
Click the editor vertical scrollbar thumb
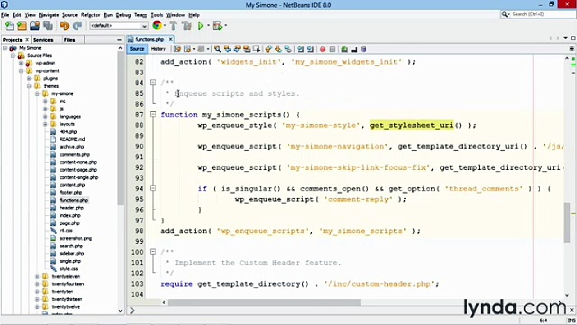pos(567,223)
